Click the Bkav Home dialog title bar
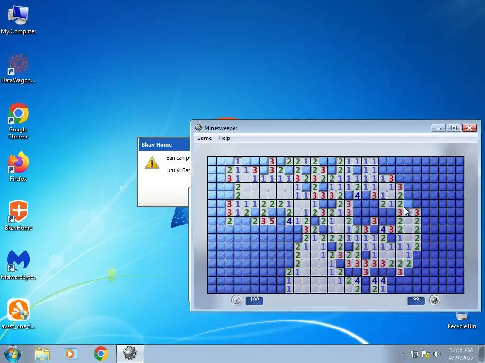The height and width of the screenshot is (363, 485). [164, 145]
